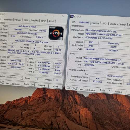This screenshot has width=130, height=130.
Task: Click the Core Voltage value '0.984 V'
Action: (39, 37)
